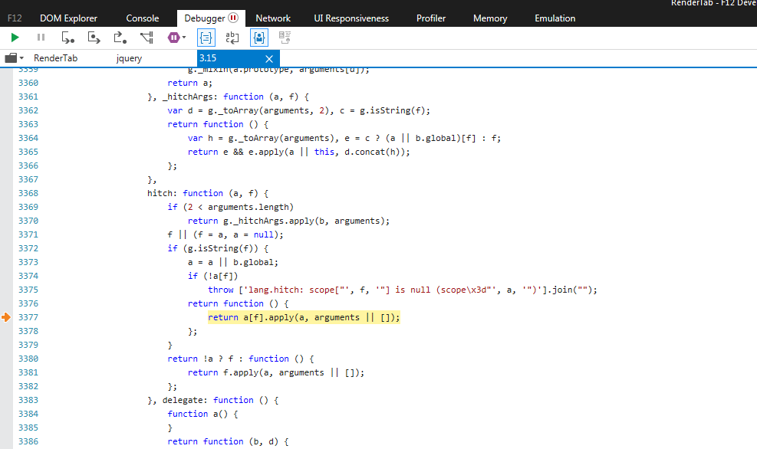Click 'return g._hitchArgs.apply(b, arguments);' line
This screenshot has height=449, width=757.
point(288,221)
